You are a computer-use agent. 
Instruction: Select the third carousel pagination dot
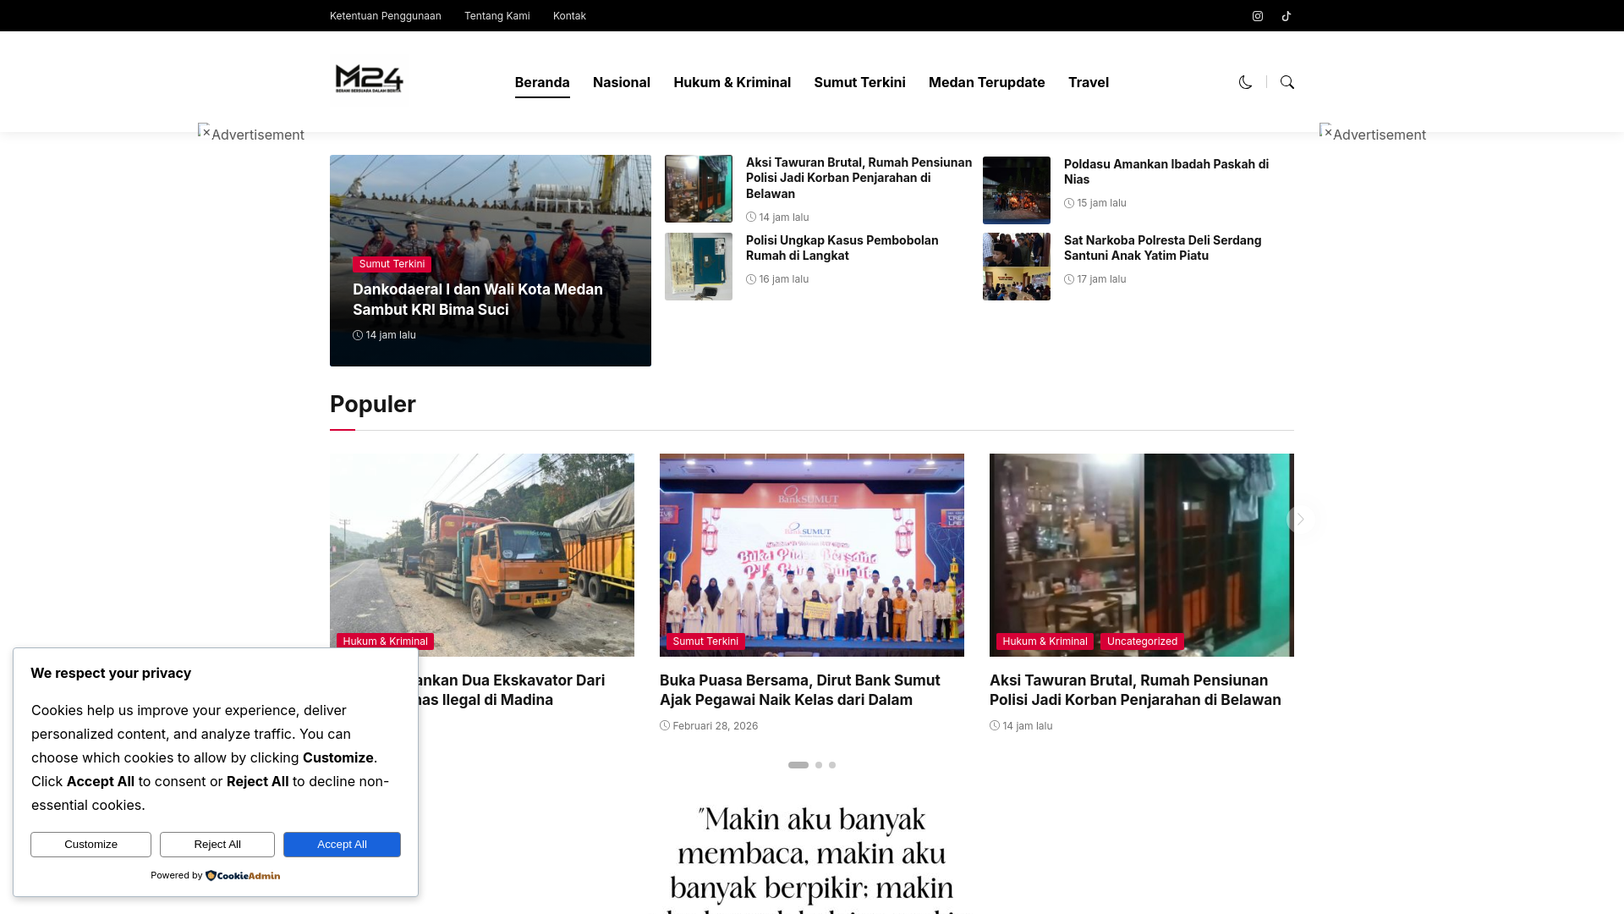[832, 765]
